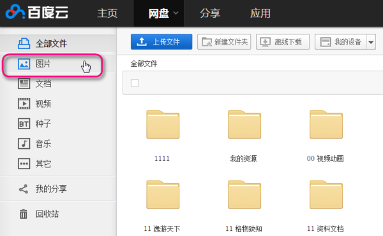Screen dimensions: 383x236
Task: Expand the 我的设备 dropdown arrow
Action: coord(371,42)
